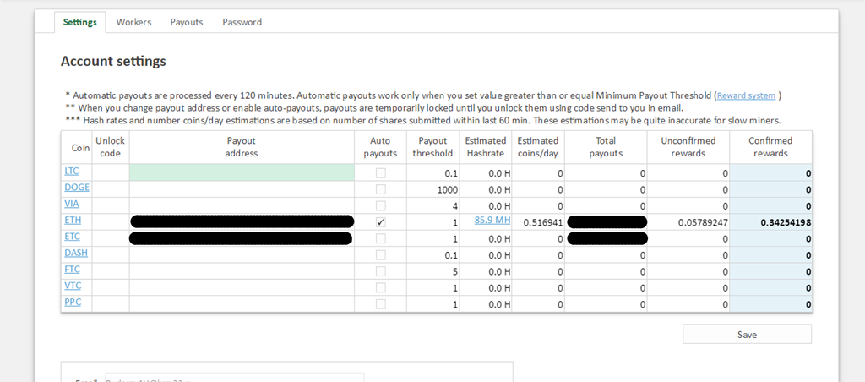Select the Settings tab
This screenshot has width=865, height=382.
pyautogui.click(x=79, y=22)
